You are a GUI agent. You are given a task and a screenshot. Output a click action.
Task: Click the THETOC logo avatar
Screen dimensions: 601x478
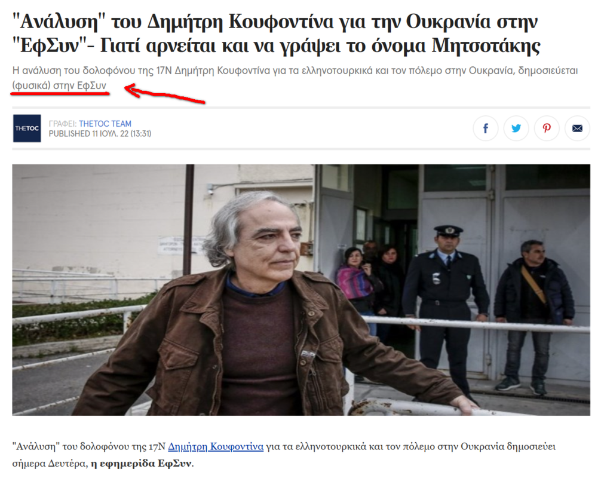click(x=27, y=128)
